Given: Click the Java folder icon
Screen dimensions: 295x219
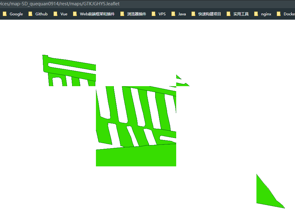Looking at the screenshot, I should (173, 14).
